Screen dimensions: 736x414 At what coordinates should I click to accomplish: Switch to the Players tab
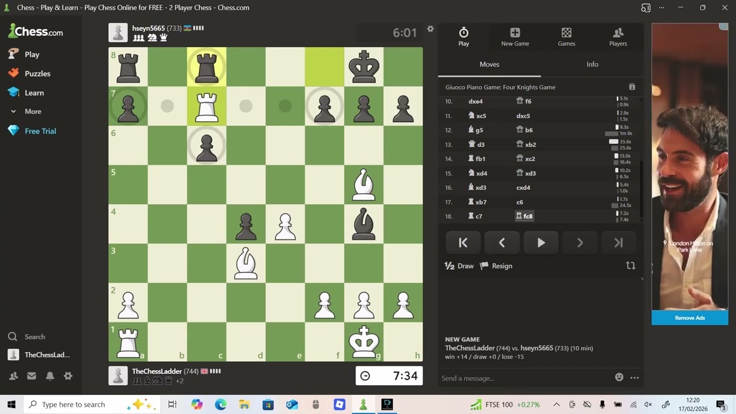(x=618, y=37)
